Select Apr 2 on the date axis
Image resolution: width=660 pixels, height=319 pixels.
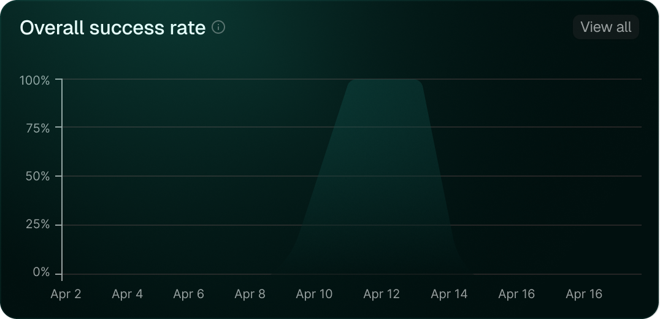tap(66, 294)
